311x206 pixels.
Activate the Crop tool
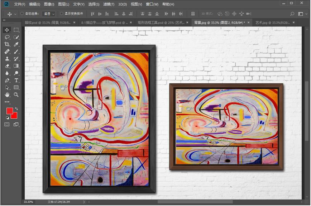[x=7, y=44]
